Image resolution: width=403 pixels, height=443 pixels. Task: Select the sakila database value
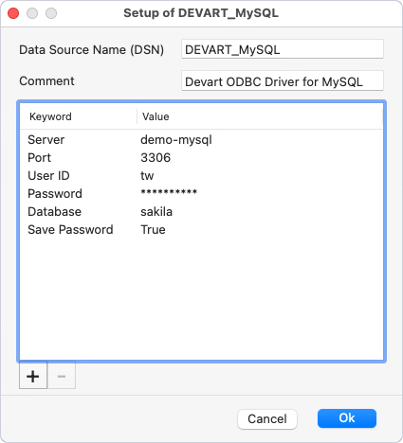[x=156, y=212]
